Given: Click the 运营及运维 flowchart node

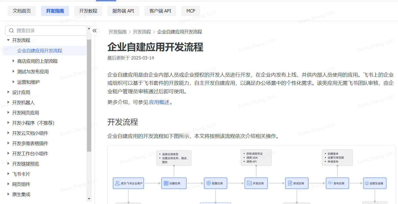Looking at the screenshot, I should pos(375,183).
